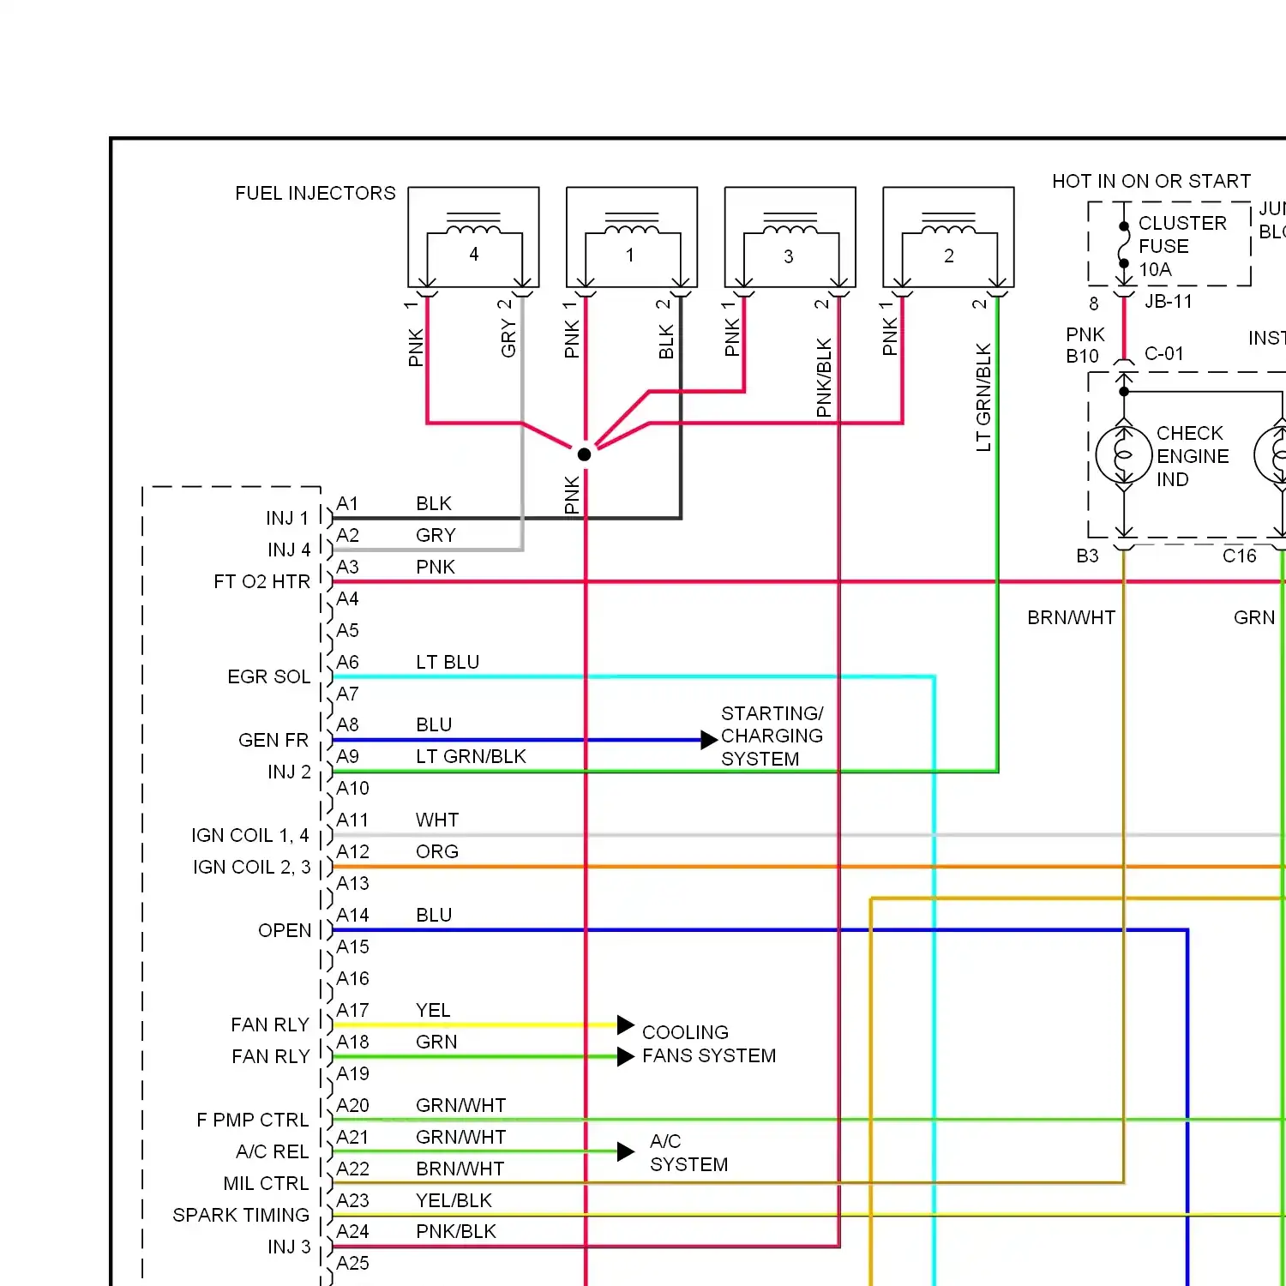Screen dimensions: 1286x1286
Task: Click the JB-11 connector label
Action: pyautogui.click(x=1169, y=301)
